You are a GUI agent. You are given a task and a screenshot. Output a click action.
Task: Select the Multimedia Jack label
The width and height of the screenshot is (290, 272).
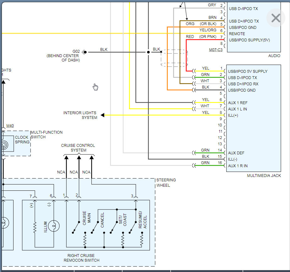pyautogui.click(x=264, y=176)
